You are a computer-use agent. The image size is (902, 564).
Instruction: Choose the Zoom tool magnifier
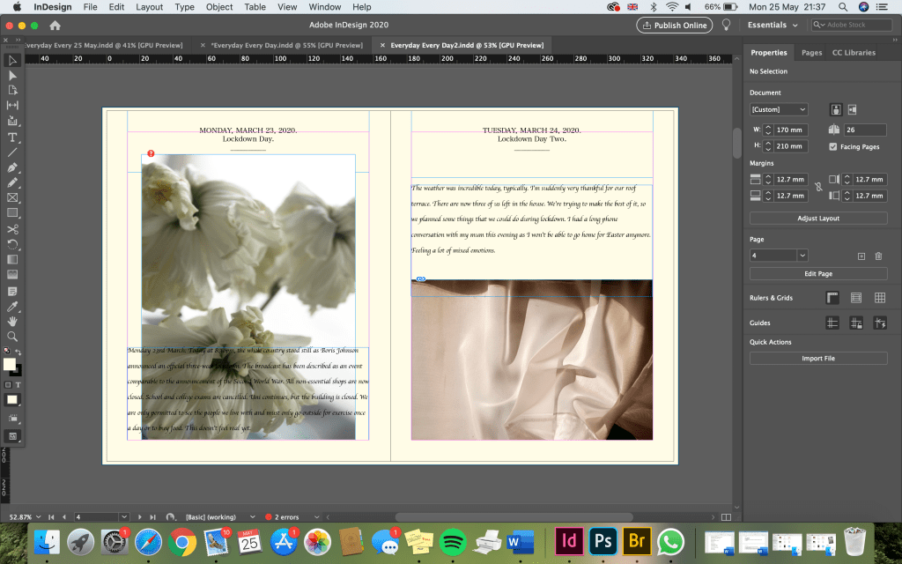pyautogui.click(x=12, y=336)
